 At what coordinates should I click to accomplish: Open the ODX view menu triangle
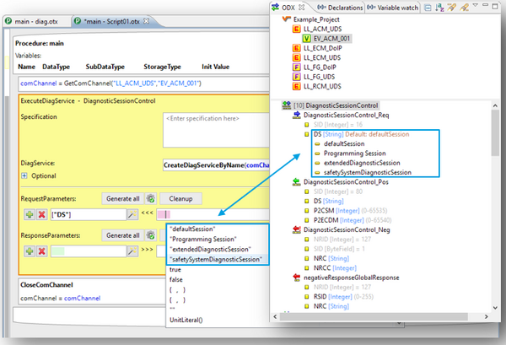[x=476, y=5]
